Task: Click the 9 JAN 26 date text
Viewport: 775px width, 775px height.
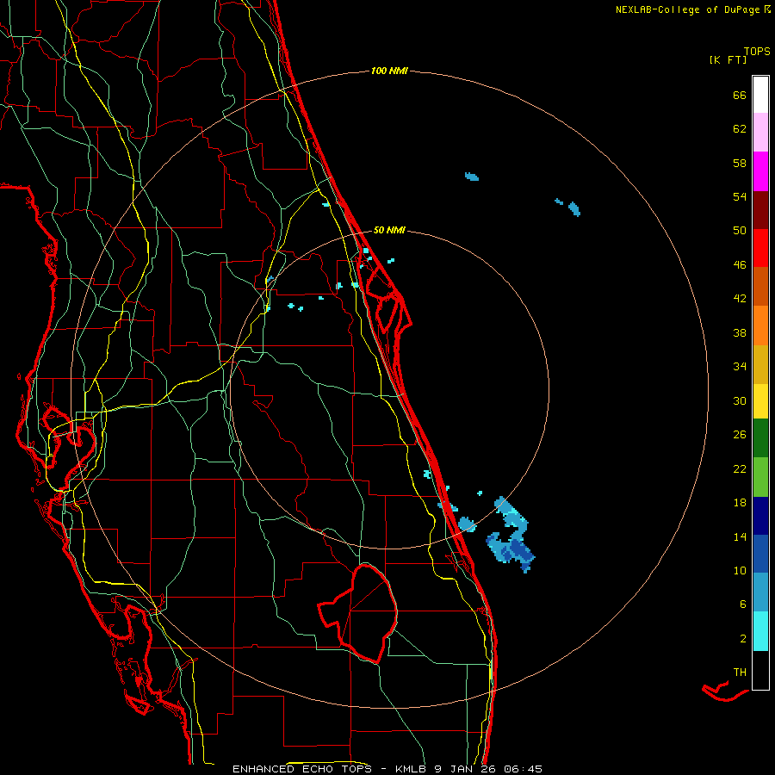Action: pyautogui.click(x=466, y=769)
